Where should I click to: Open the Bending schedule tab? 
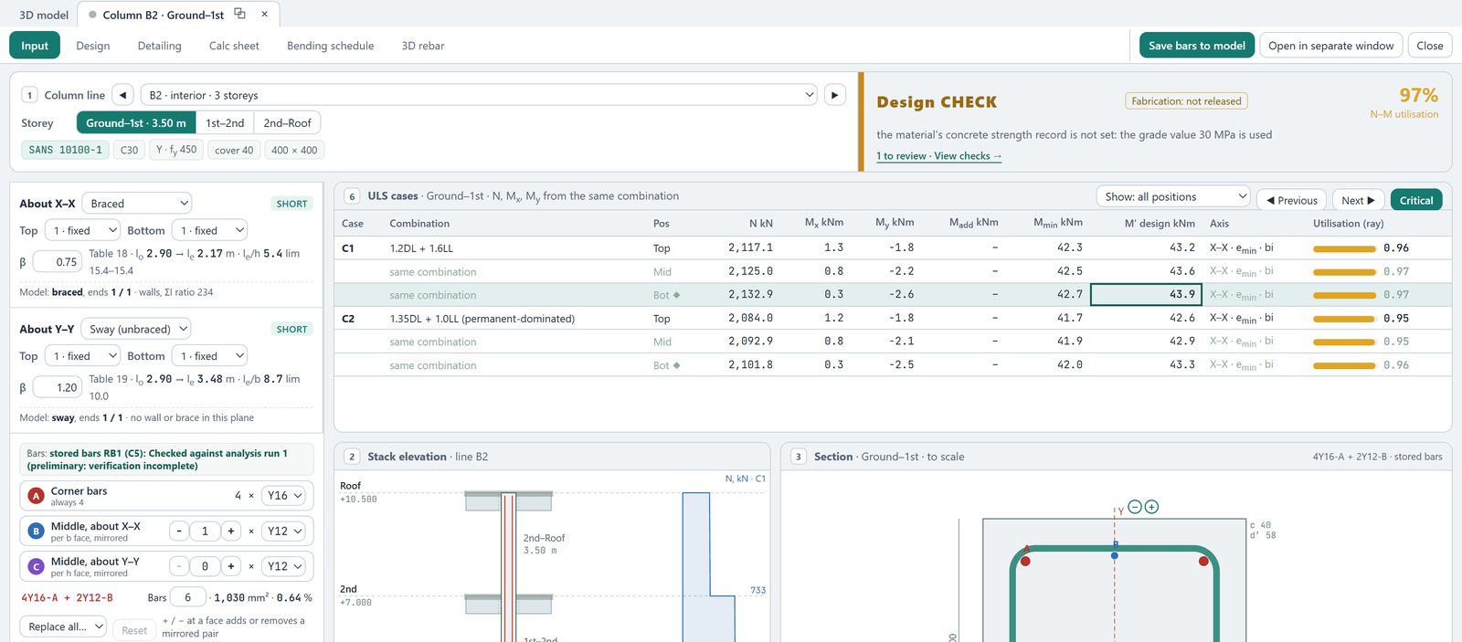331,46
